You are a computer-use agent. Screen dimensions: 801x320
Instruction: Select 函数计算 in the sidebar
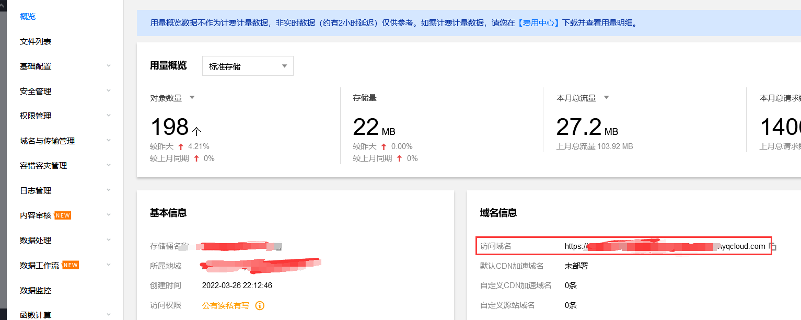[x=36, y=315]
